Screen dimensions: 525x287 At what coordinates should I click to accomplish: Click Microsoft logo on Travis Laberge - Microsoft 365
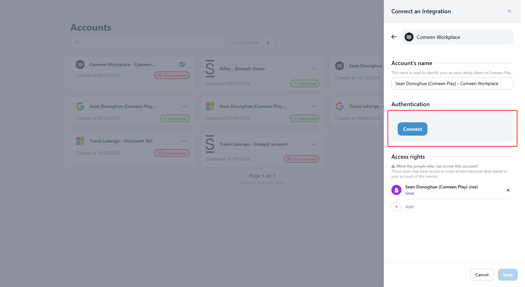pyautogui.click(x=80, y=141)
